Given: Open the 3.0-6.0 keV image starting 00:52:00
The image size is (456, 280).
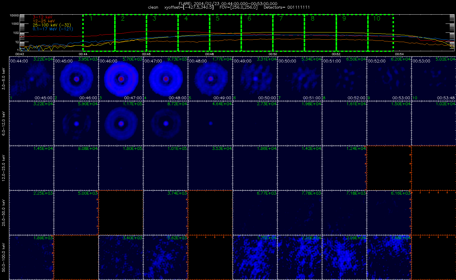Looking at the screenshot, I should [x=389, y=79].
